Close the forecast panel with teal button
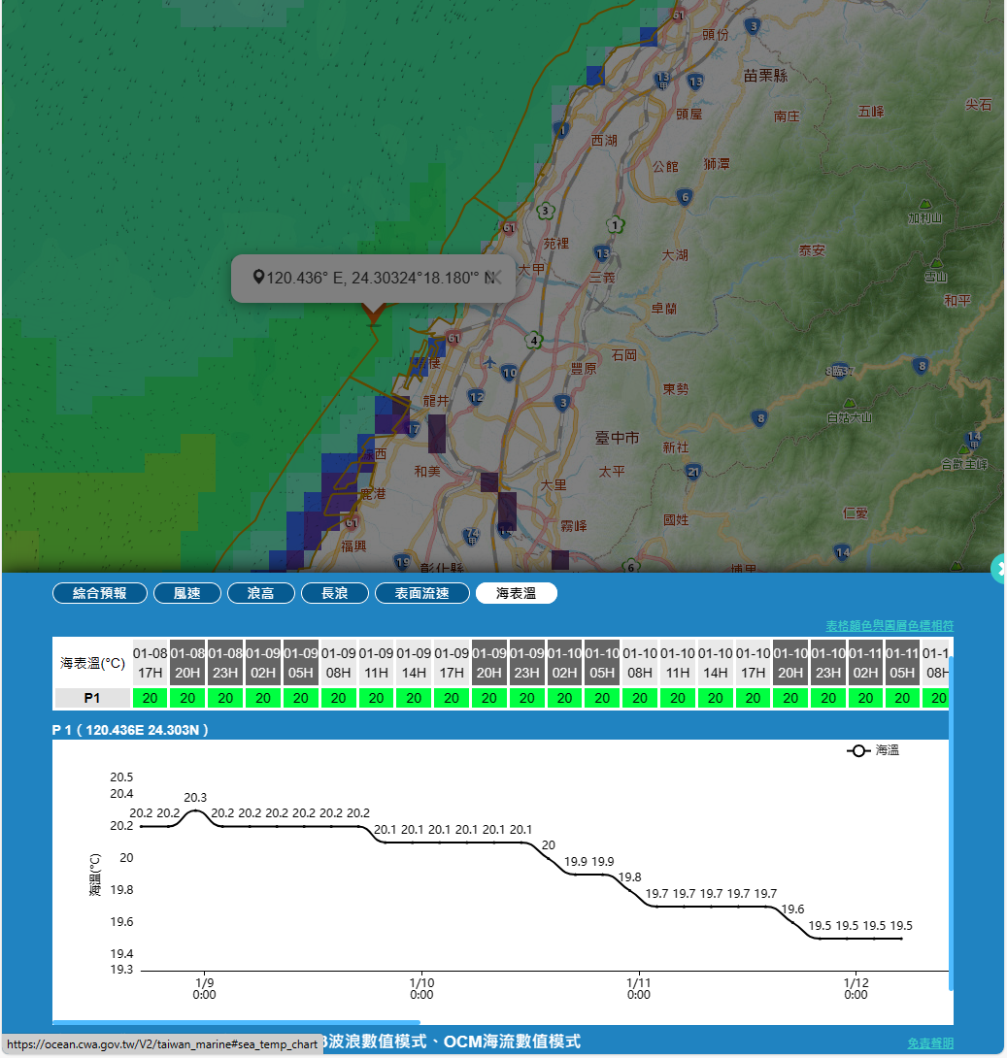 tap(999, 569)
